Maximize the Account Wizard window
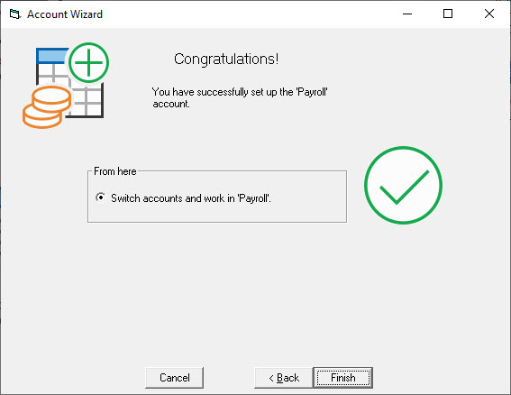 coord(448,14)
